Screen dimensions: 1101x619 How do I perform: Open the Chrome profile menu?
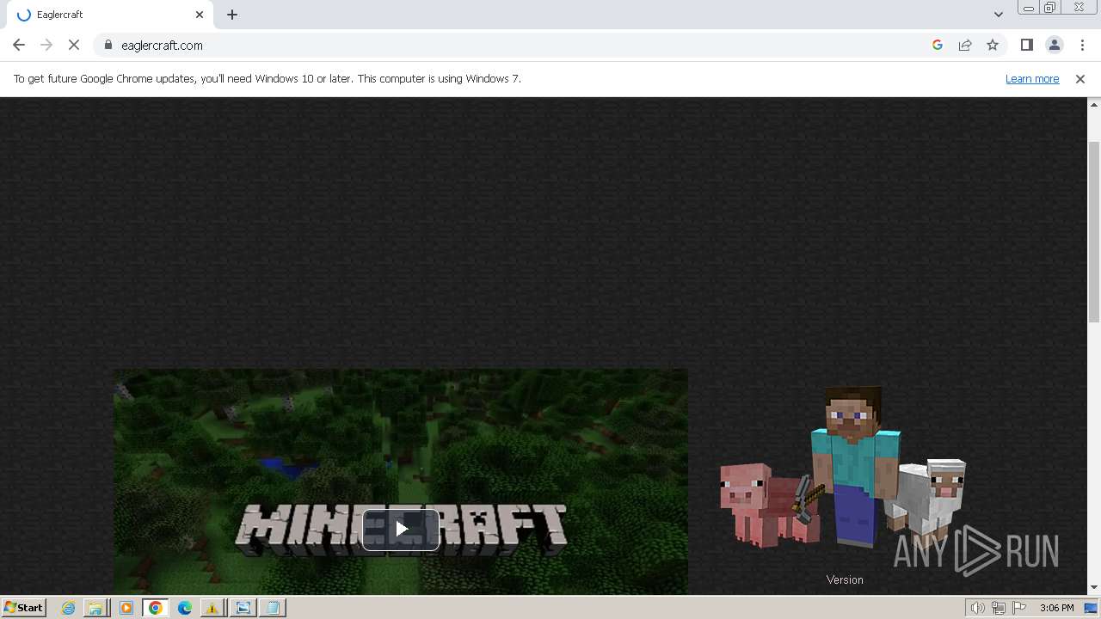tap(1055, 45)
